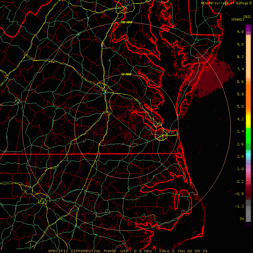Click the 9.0 scale value
The width and height of the screenshot is (253, 253).
(x=240, y=44)
